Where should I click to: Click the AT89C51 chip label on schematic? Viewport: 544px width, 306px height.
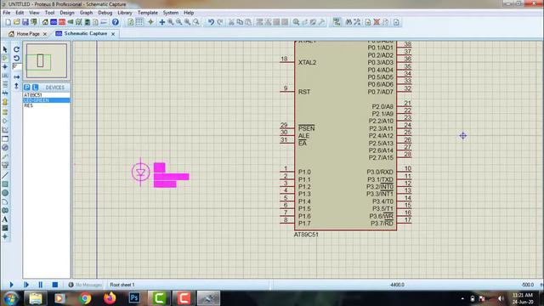coord(306,235)
